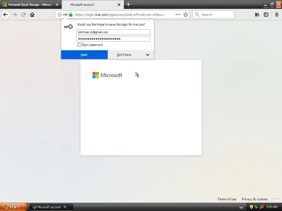Minimize the browser window
The width and height of the screenshot is (282, 211).
(x=265, y=5)
